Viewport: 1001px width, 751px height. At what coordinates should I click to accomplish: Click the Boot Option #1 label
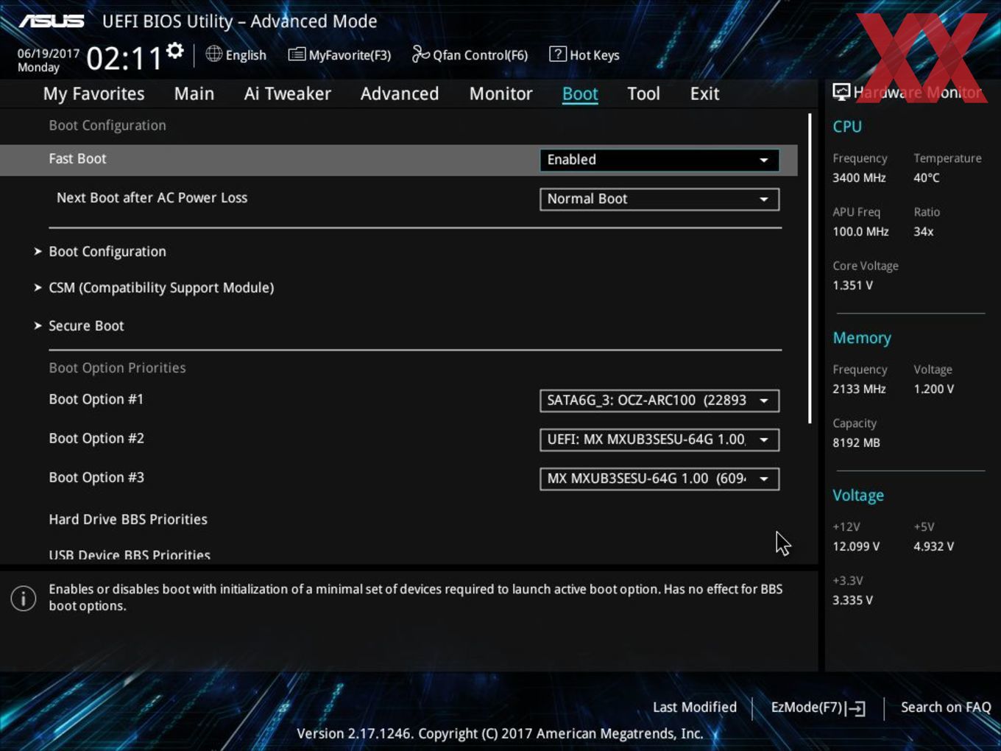pos(96,400)
